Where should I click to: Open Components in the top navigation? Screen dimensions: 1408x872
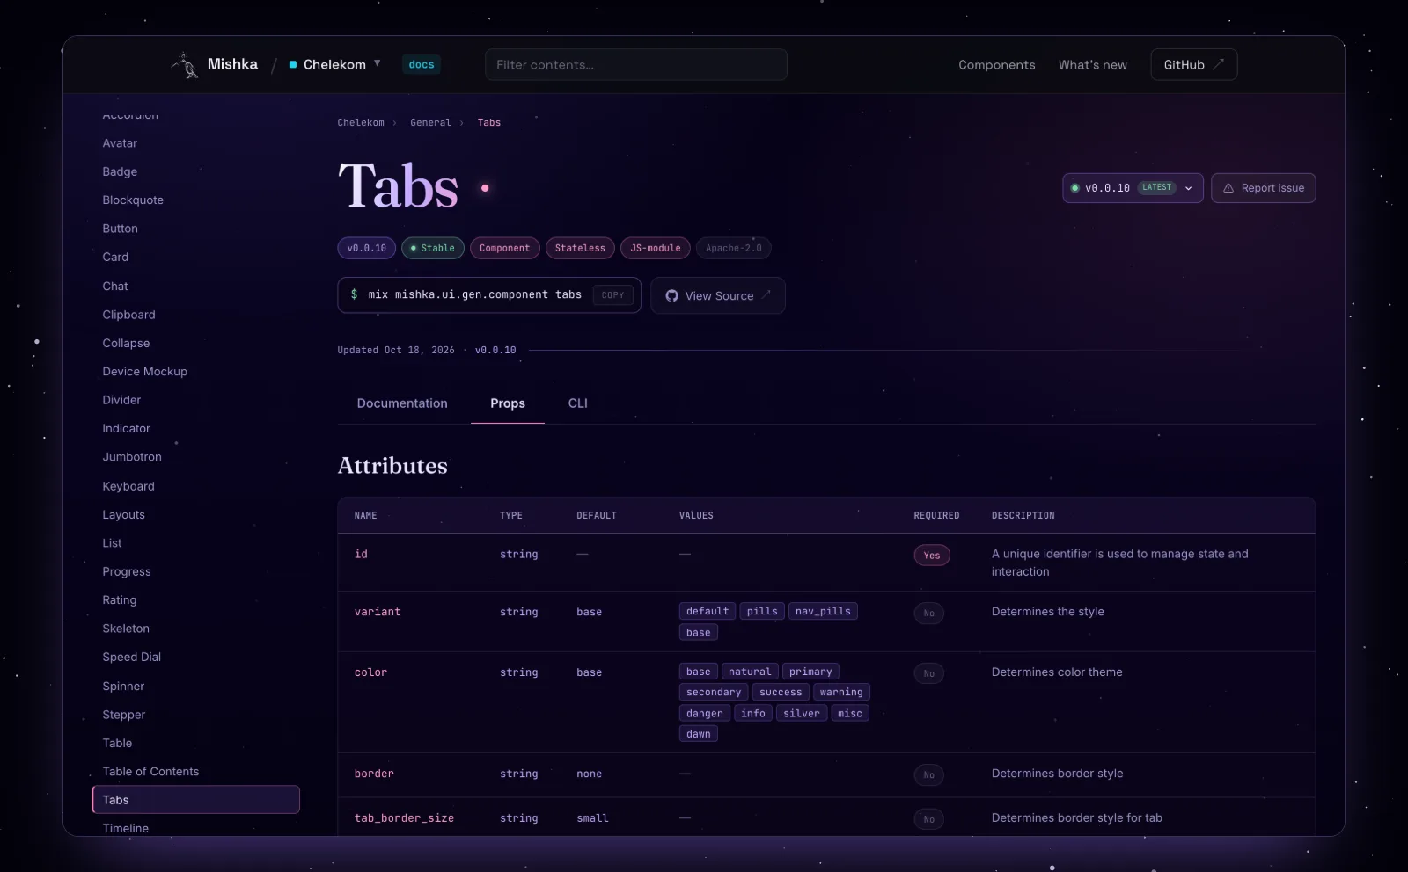pos(996,65)
